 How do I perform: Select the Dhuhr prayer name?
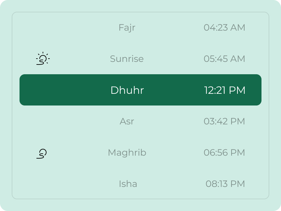click(x=127, y=90)
